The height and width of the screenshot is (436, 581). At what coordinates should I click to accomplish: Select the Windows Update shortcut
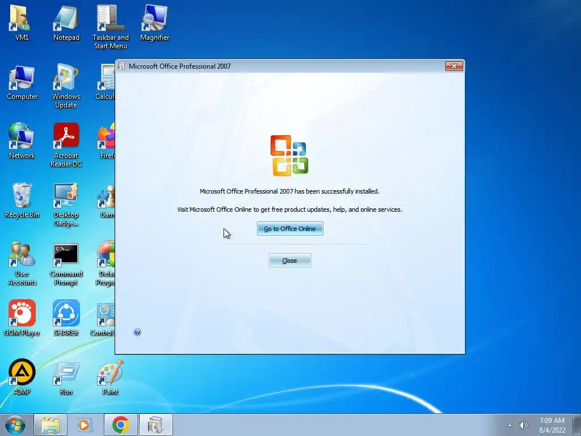(x=66, y=86)
